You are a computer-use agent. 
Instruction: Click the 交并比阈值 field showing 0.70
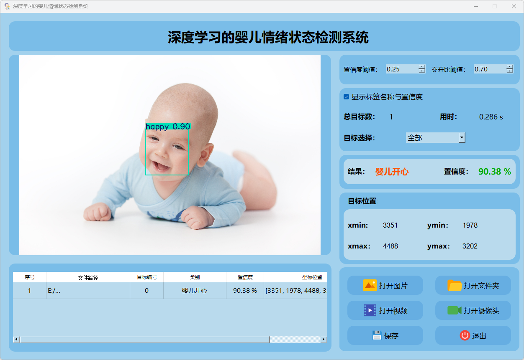[x=489, y=69]
